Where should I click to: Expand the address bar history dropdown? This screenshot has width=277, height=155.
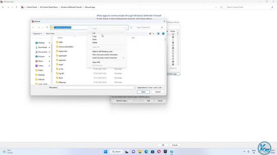(126, 28)
